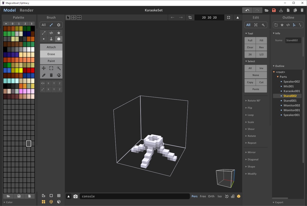Select the Box brush mode cube icon
This screenshot has height=206, width=307.
(x=58, y=39)
